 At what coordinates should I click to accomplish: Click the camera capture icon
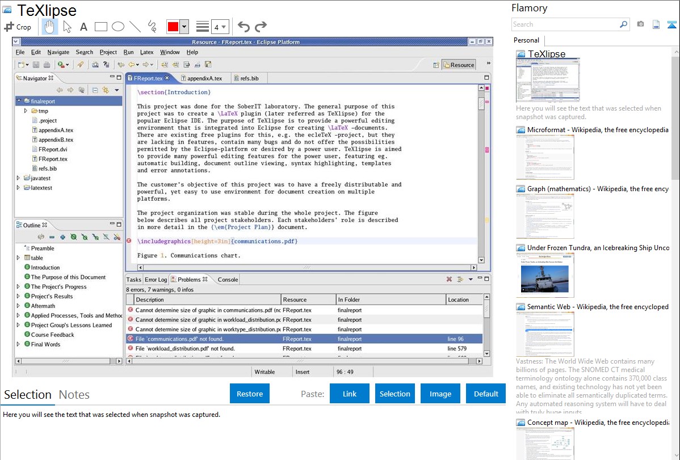click(x=640, y=24)
